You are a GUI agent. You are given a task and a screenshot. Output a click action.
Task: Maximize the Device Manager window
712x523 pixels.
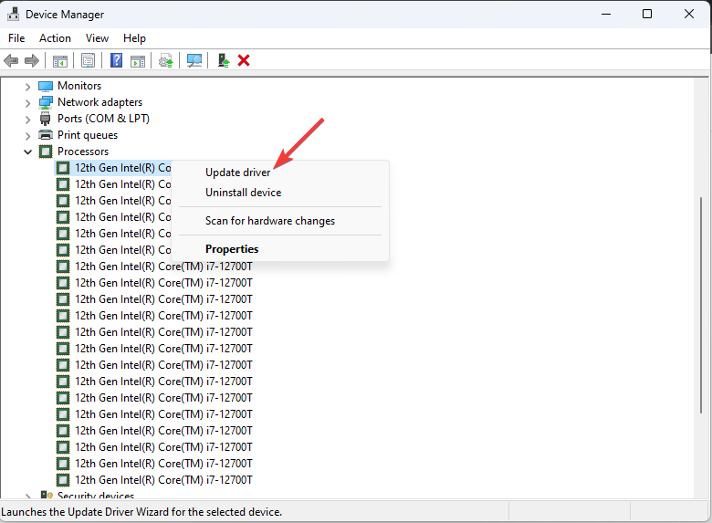647,14
